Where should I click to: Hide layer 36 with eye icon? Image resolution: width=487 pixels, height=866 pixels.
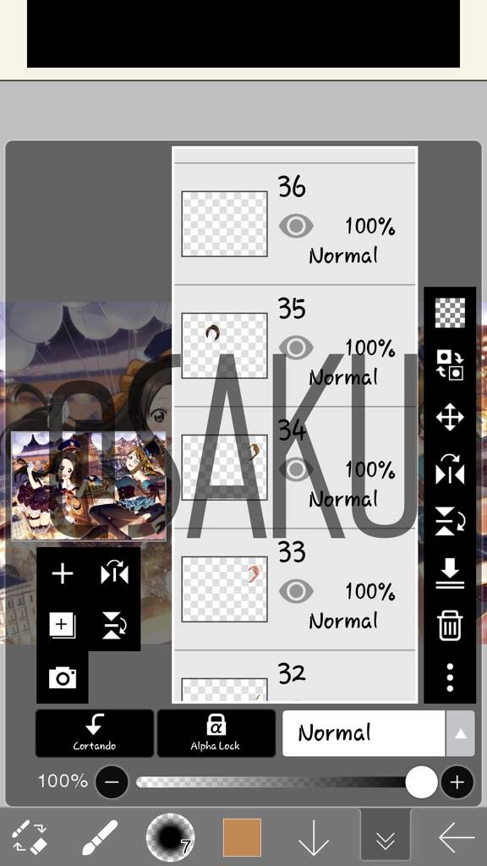tap(296, 227)
